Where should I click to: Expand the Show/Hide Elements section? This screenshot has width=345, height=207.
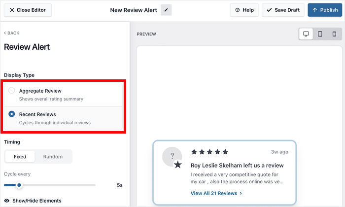coord(37,201)
